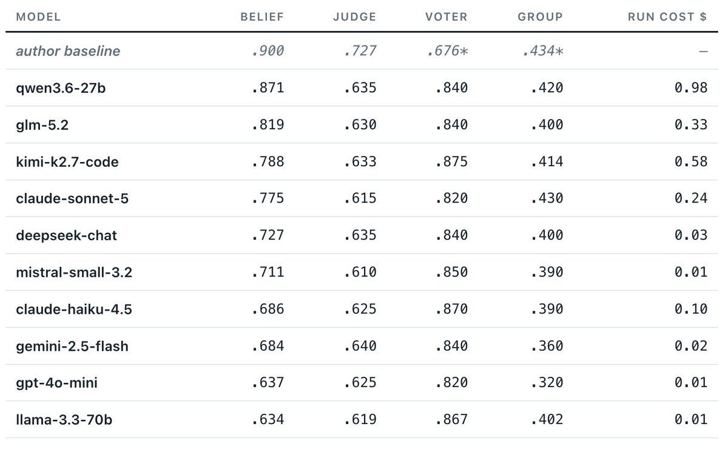Click the MODEL column header
Viewport: 728px width, 452px height.
(x=38, y=17)
